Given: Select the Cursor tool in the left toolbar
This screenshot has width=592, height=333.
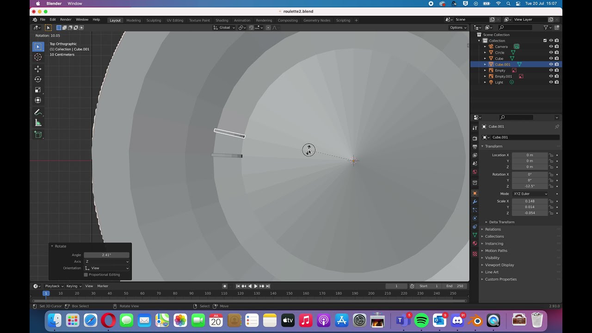Looking at the screenshot, I should point(38,57).
